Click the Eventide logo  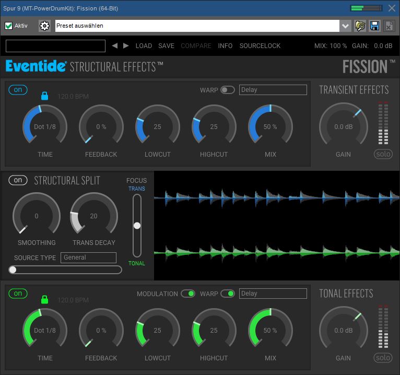pyautogui.click(x=36, y=66)
